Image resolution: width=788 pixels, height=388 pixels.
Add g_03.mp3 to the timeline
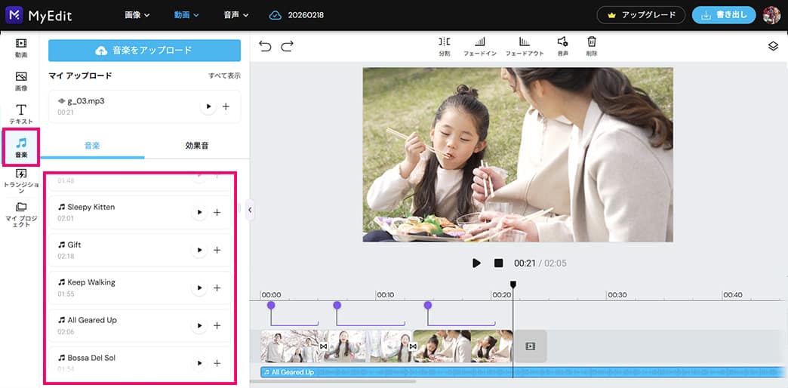tap(226, 106)
